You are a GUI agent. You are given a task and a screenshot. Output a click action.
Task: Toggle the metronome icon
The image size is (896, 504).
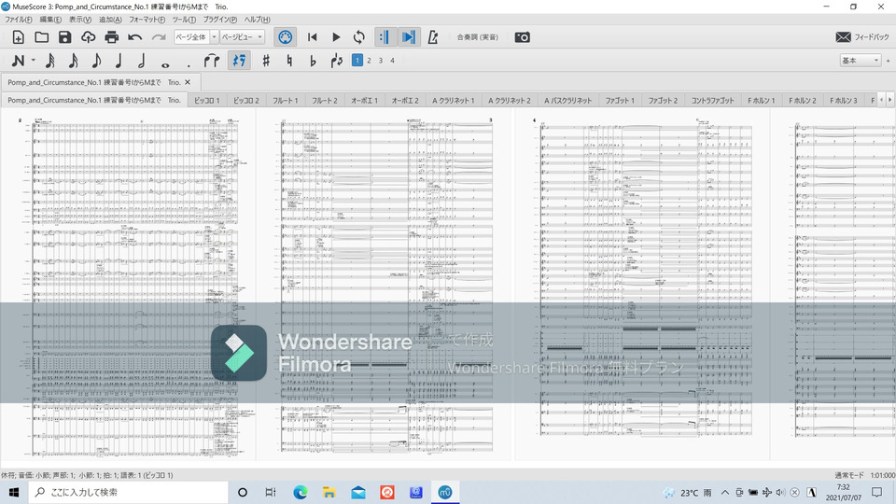tap(432, 37)
